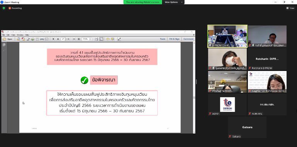The width and height of the screenshot is (297, 147).
Task: Click the email envelope icon in toolbar
Action: [x=46, y=39]
